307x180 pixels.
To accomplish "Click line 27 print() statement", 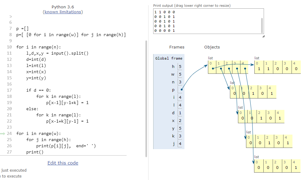I will (35, 152).
